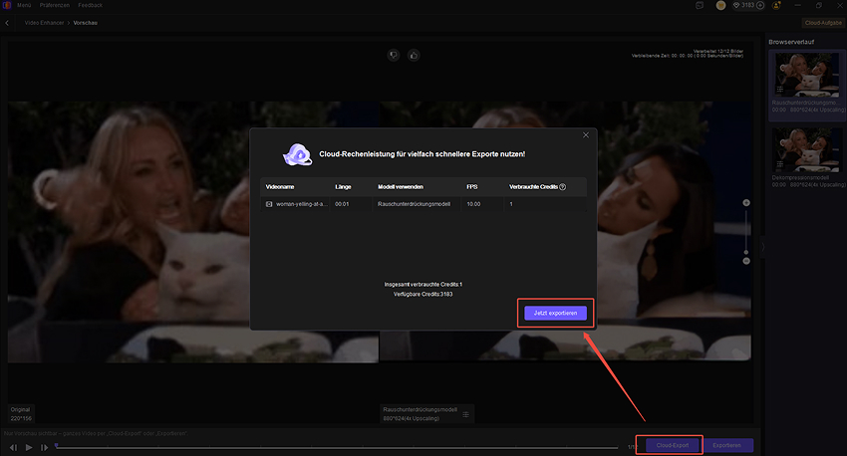Click the Cloud-Export button
The width and height of the screenshot is (847, 456).
pos(674,446)
